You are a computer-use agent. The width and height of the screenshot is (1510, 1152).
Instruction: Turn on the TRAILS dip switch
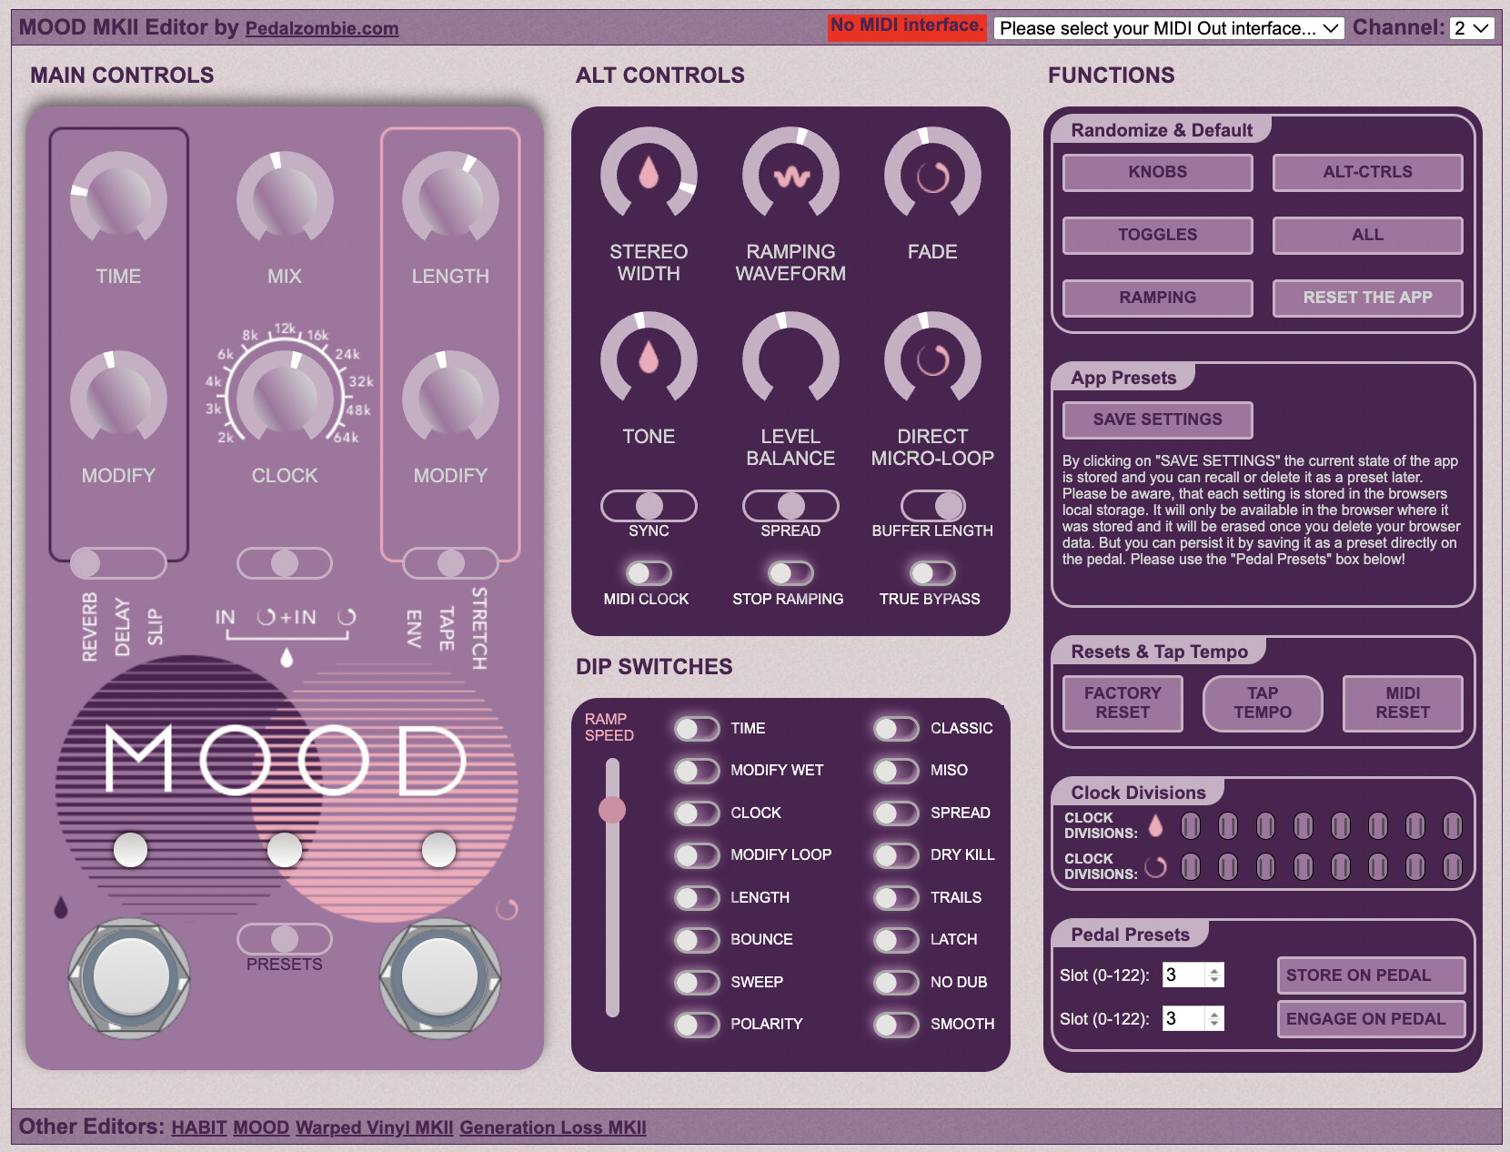pyautogui.click(x=897, y=898)
